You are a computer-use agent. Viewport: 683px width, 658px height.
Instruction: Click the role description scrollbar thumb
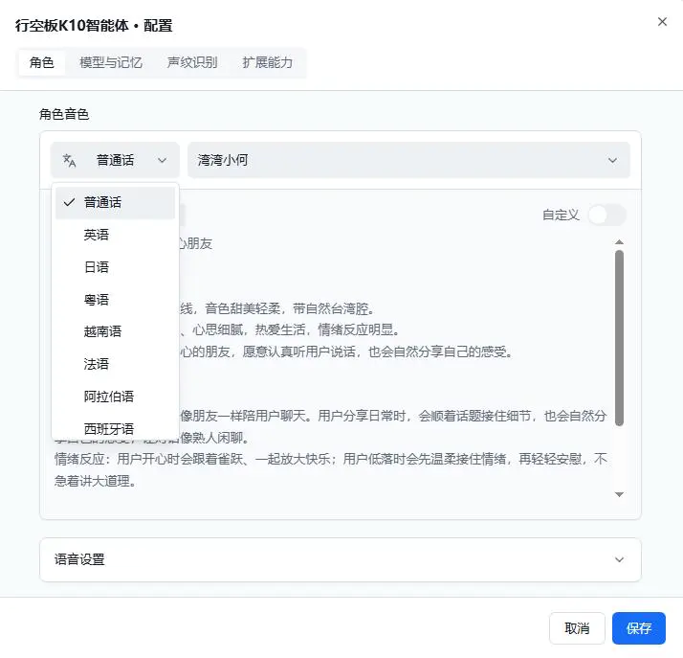[619, 338]
